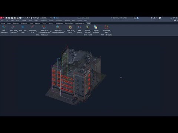Switch to the Manage ribbon tab
Screen dimensions: 178x133
(37, 23)
